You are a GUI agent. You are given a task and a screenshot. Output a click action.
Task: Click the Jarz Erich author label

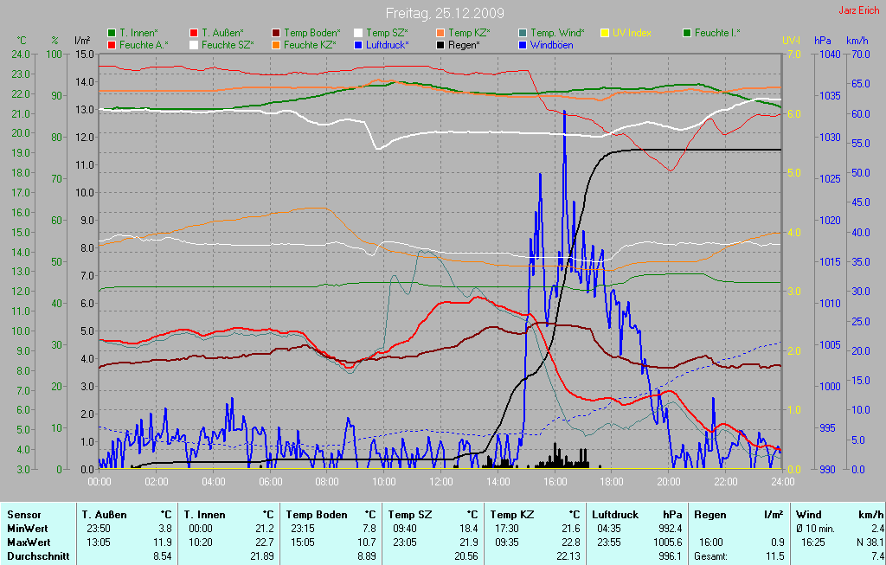(x=859, y=11)
